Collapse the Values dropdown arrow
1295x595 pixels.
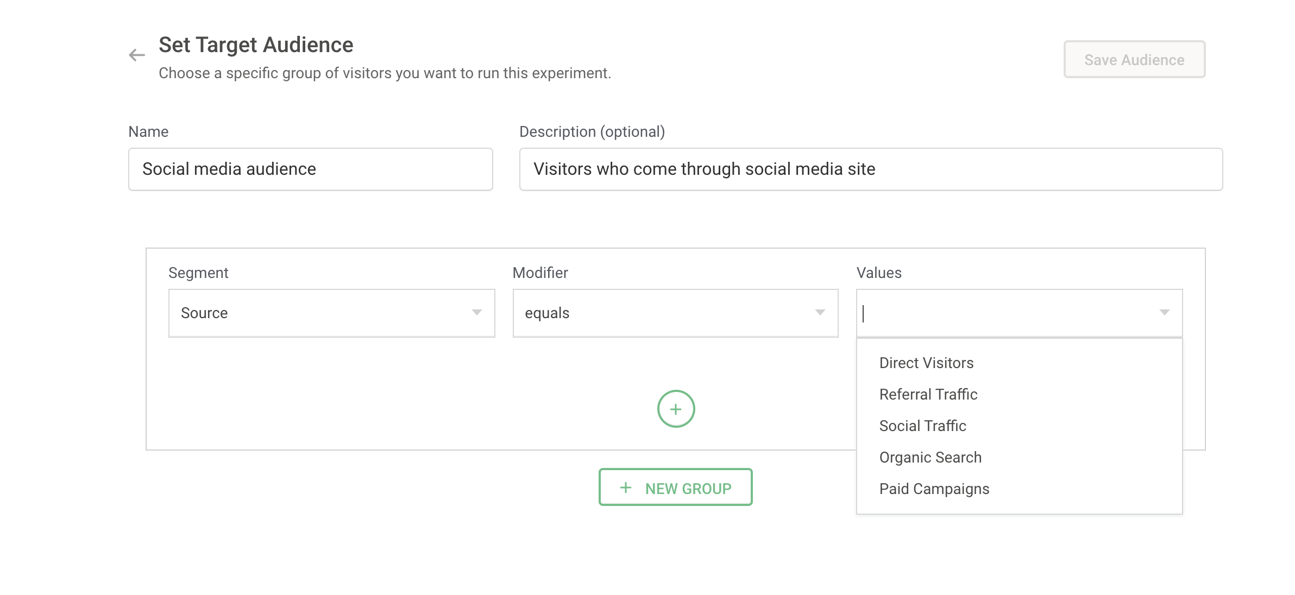(1164, 313)
